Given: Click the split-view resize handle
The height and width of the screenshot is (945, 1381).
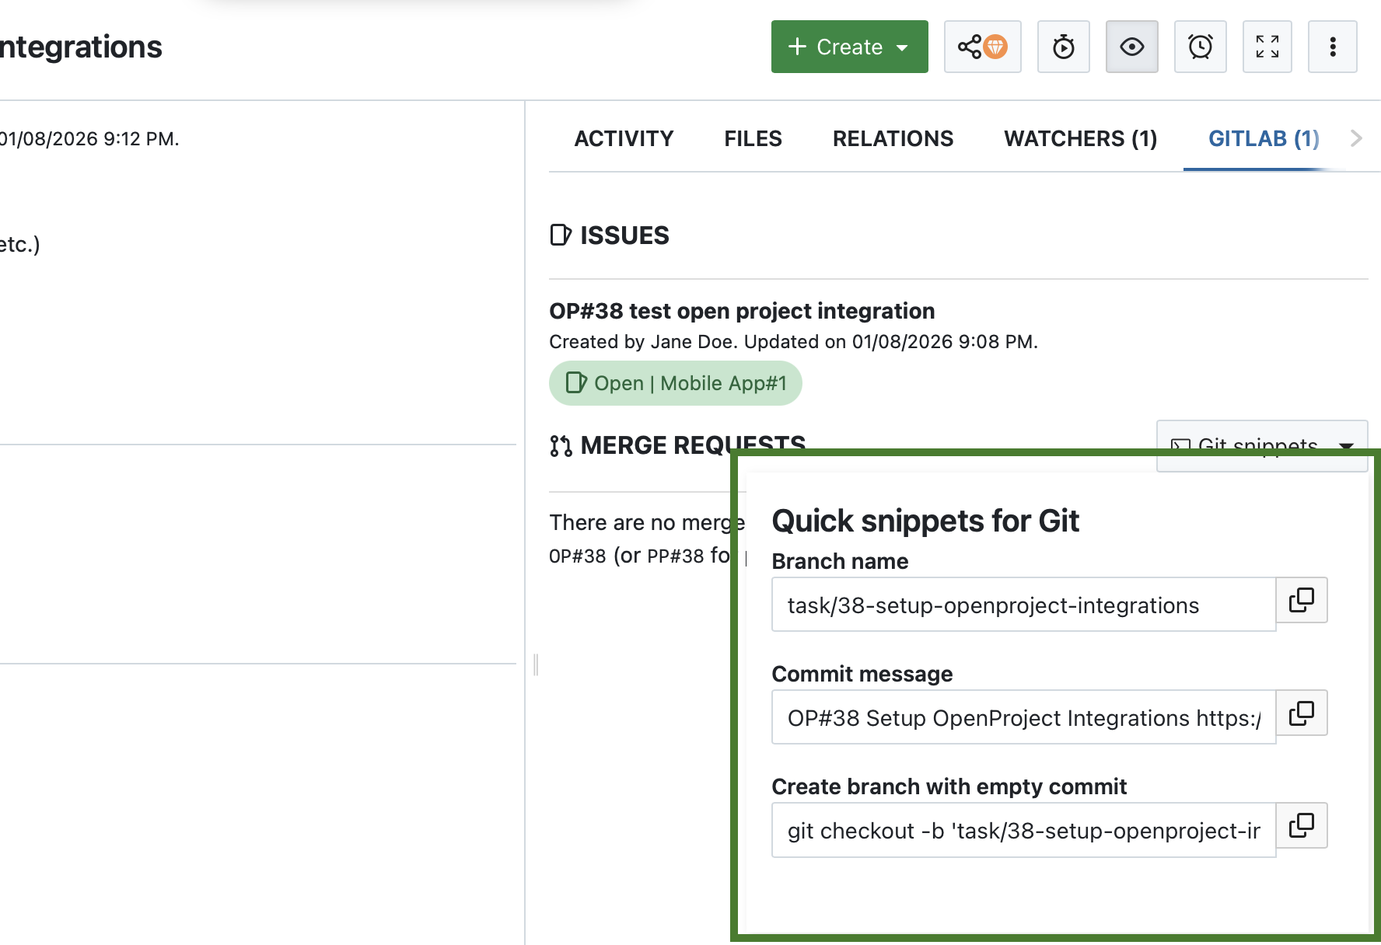Looking at the screenshot, I should point(536,664).
